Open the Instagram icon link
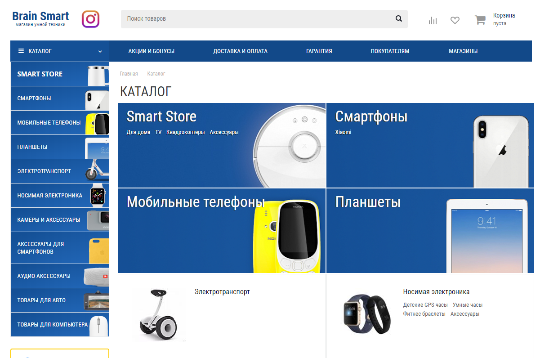 (90, 19)
